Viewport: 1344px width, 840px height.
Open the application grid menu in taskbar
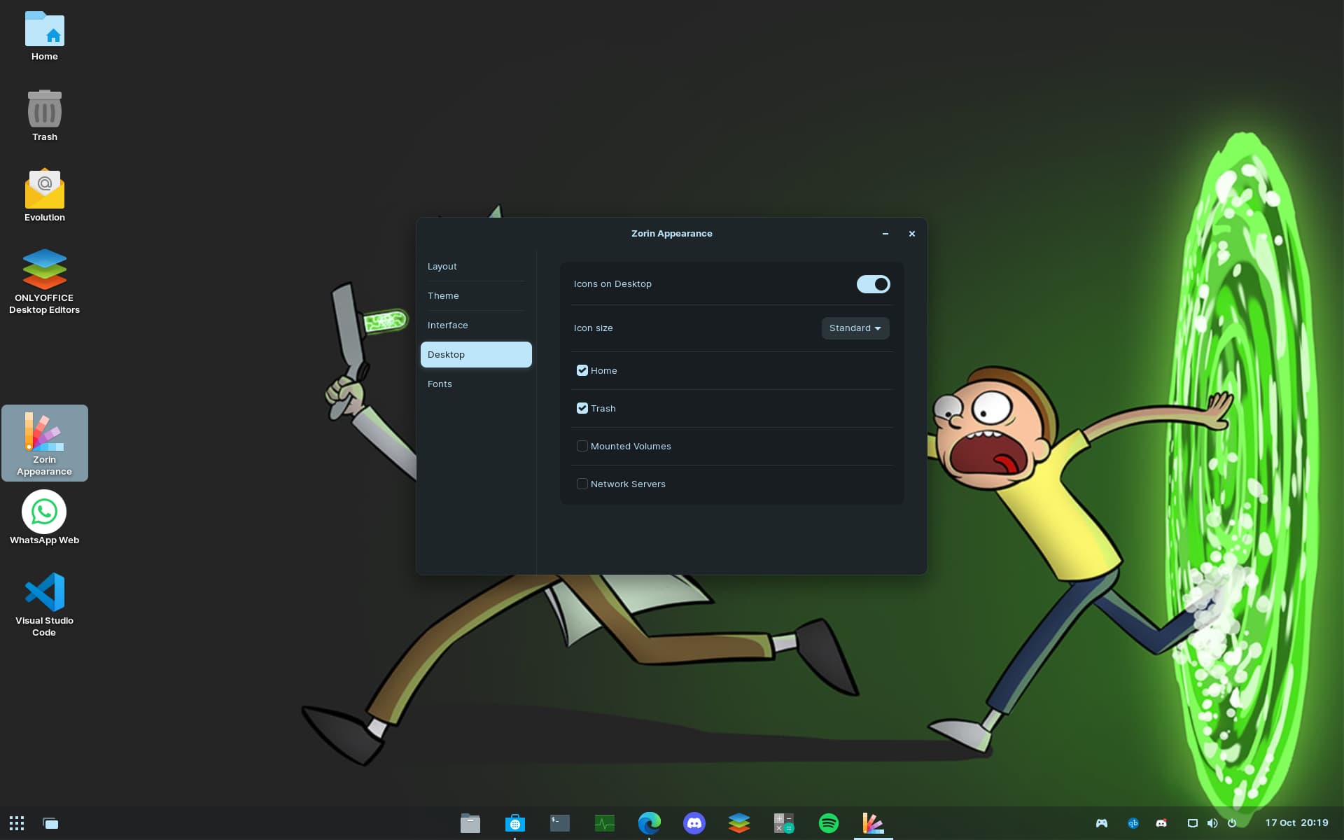tap(17, 823)
